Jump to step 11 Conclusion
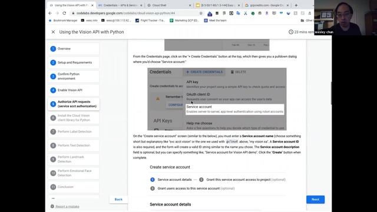 pyautogui.click(x=74, y=187)
